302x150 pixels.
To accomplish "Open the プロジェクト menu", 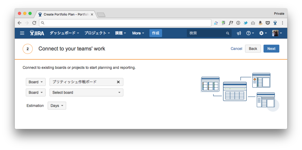I will (97, 33).
